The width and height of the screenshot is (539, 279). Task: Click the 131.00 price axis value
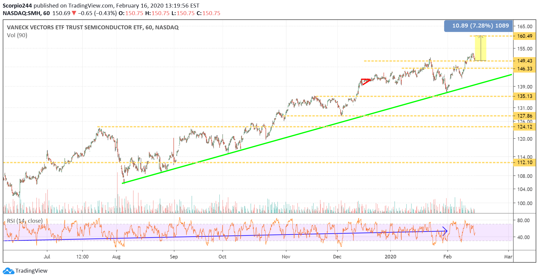coord(525,108)
